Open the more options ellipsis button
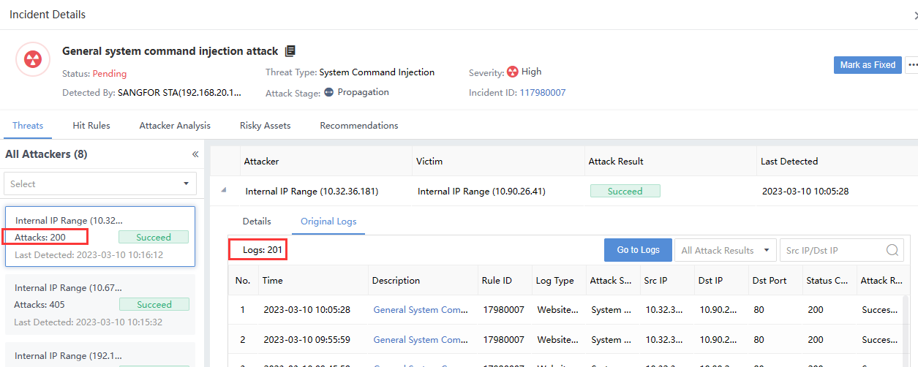The width and height of the screenshot is (918, 367). coord(911,65)
